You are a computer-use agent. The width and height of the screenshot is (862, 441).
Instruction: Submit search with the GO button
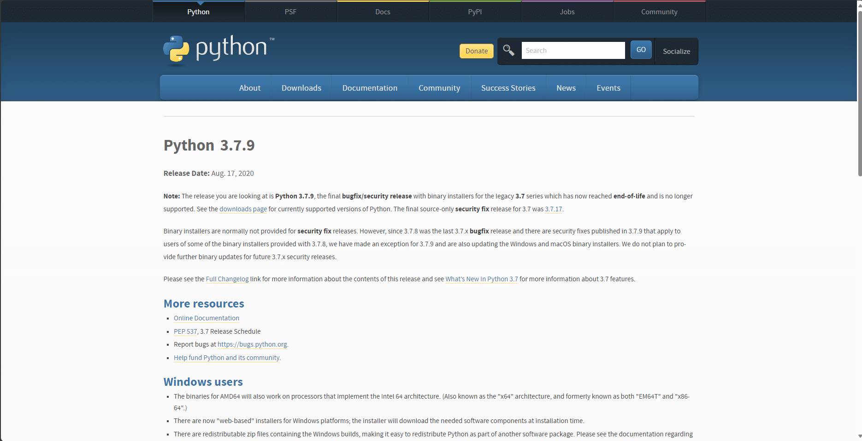[641, 50]
